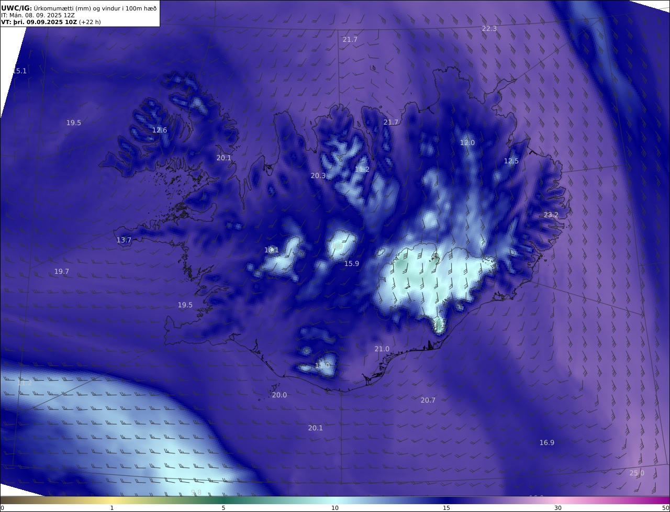Image resolution: width=670 pixels, height=512 pixels.
Task: Click the 16.9 value in the southeast
Action: coord(546,442)
